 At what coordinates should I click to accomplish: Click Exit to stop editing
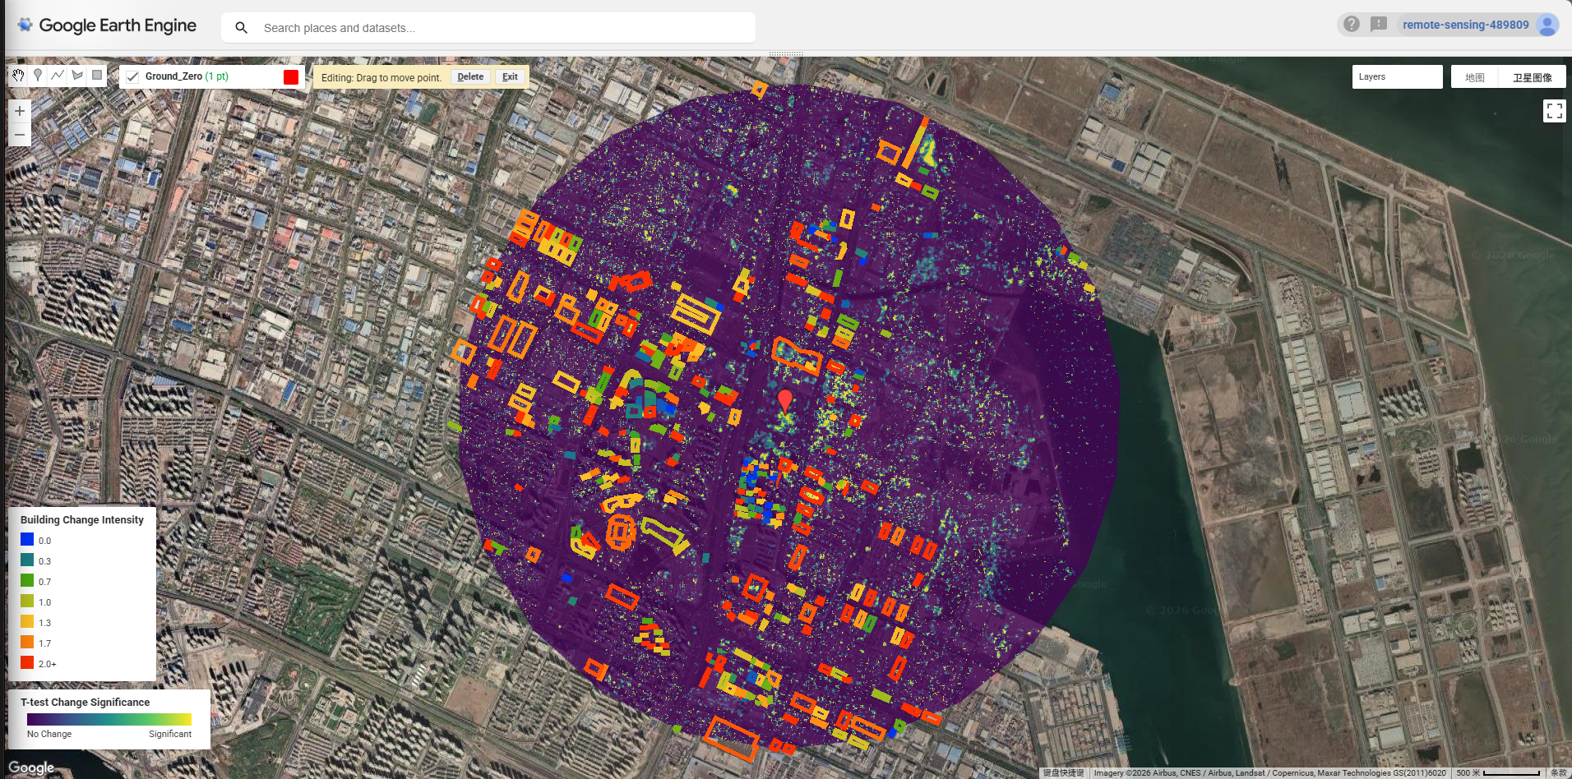pyautogui.click(x=510, y=77)
